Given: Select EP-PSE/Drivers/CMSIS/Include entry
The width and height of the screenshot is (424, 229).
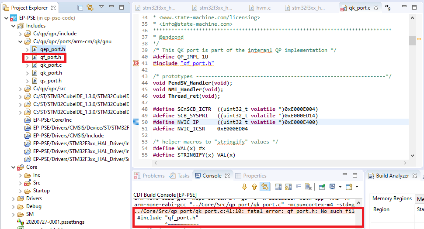Looking at the screenshot, I should click(69, 135).
